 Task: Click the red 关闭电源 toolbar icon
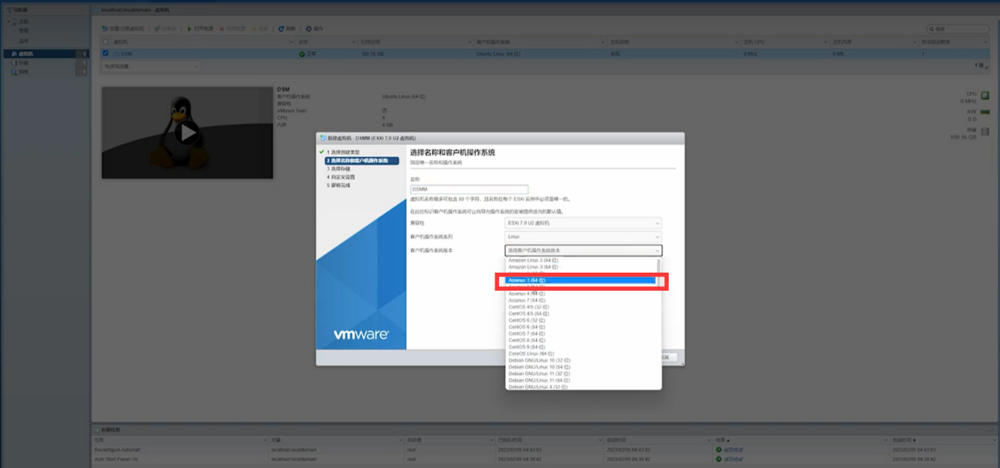pyautogui.click(x=221, y=28)
